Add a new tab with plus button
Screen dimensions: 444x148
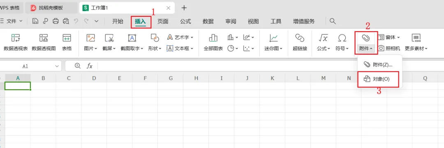[184, 8]
